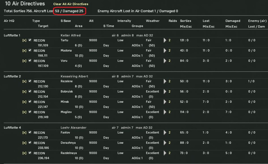
Task: Click the Weather column header
Action: tap(153, 21)
